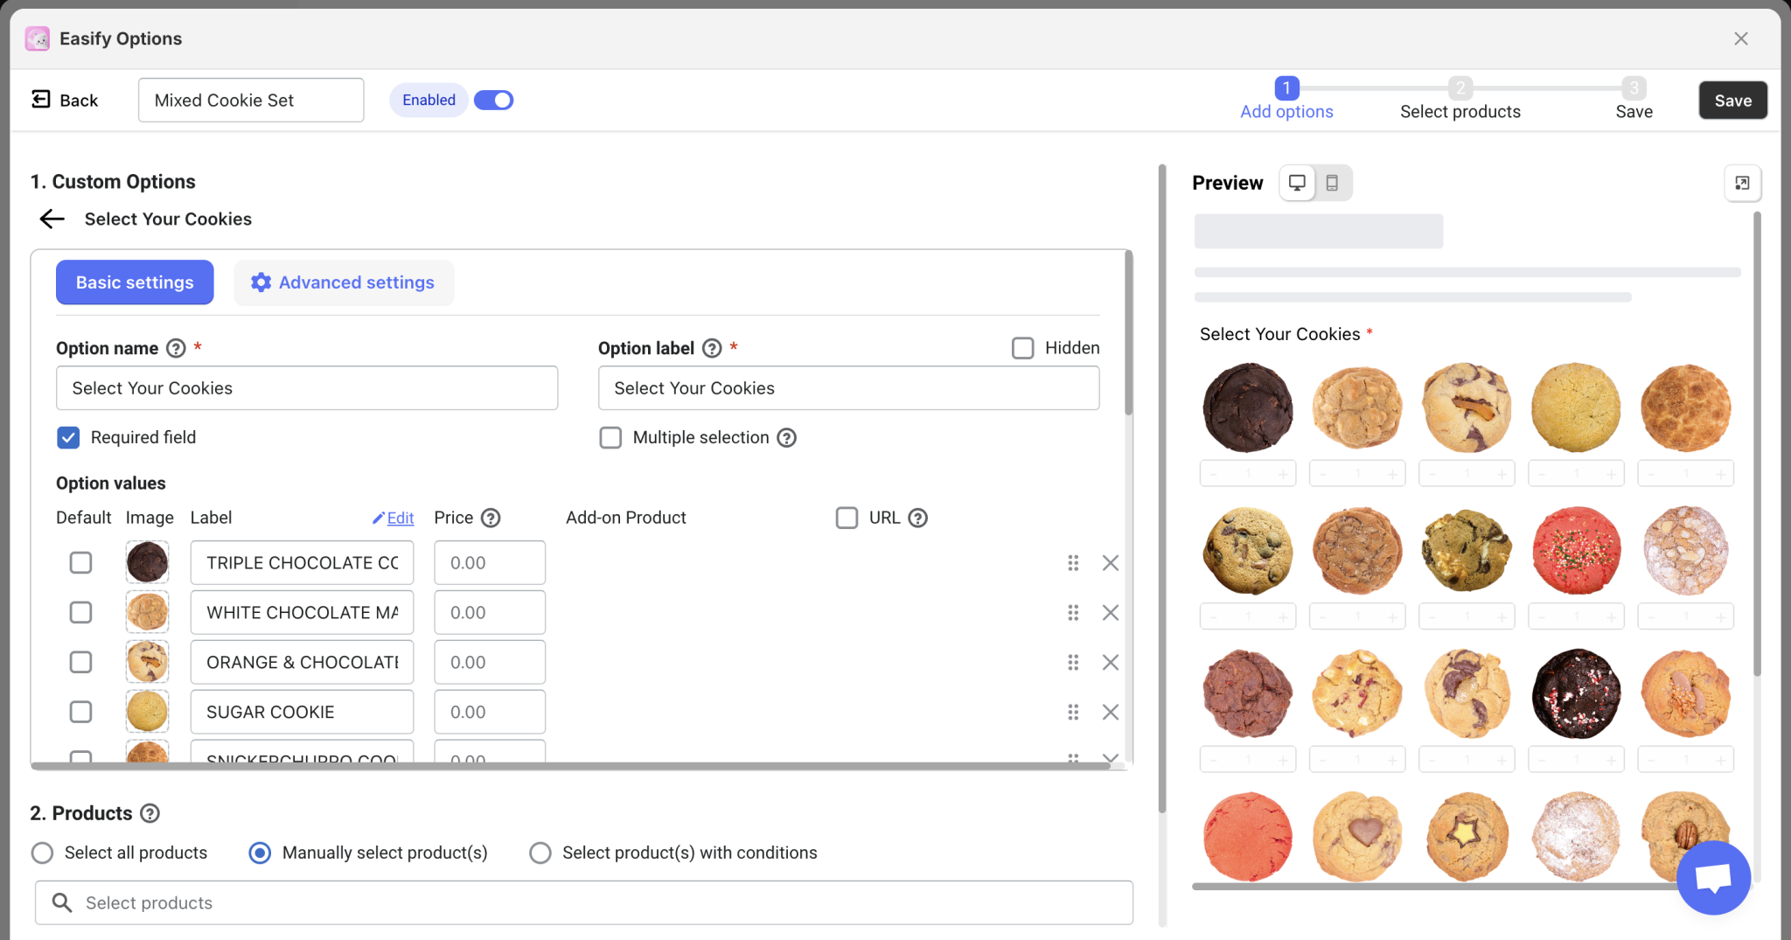Select the Select all products radio button
This screenshot has height=940, width=1791.
click(x=41, y=853)
